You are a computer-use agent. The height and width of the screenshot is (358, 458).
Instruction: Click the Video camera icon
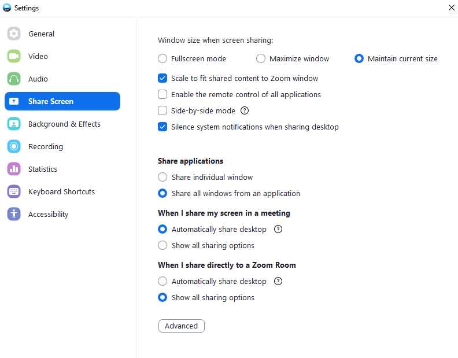coord(14,56)
